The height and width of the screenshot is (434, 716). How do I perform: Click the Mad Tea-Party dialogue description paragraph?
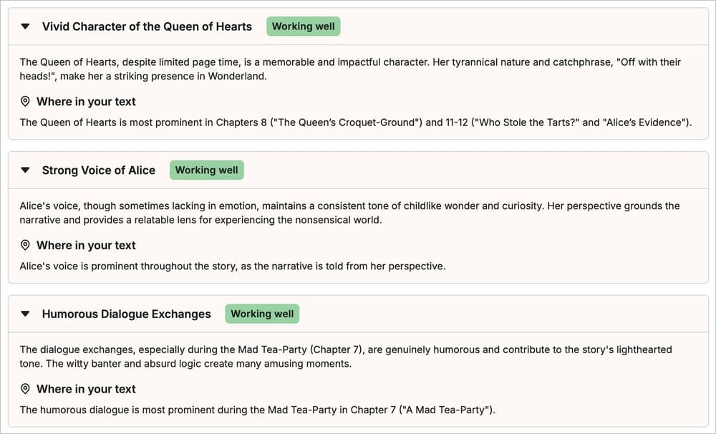click(x=346, y=357)
